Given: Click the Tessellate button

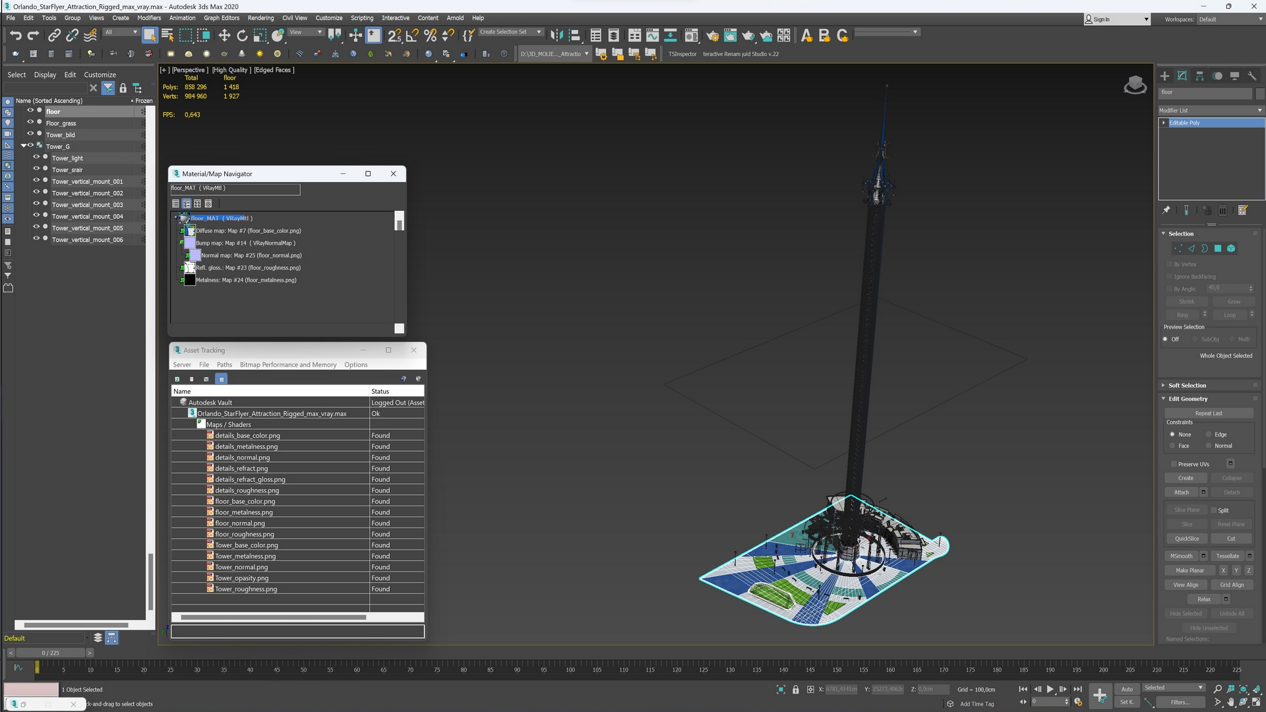Looking at the screenshot, I should (x=1227, y=556).
